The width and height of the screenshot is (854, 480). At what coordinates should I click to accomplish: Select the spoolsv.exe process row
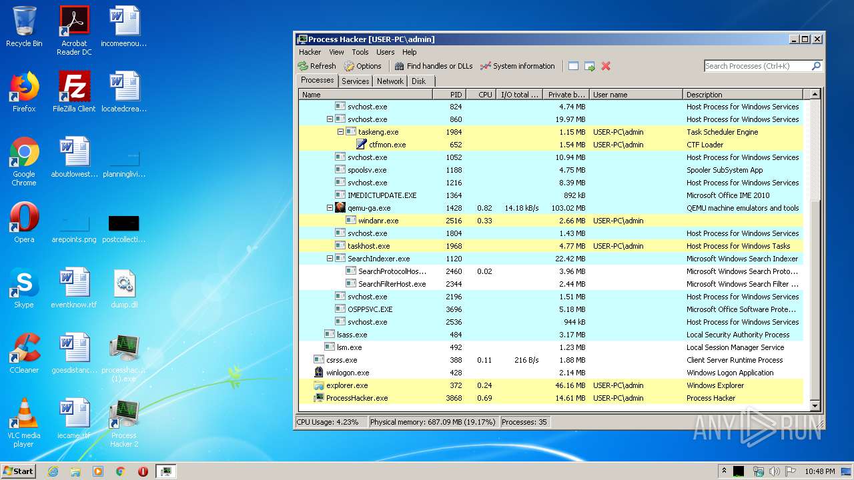551,170
